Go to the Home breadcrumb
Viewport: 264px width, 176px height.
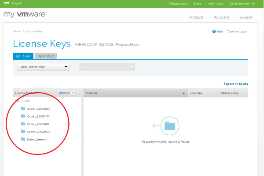[17, 31]
